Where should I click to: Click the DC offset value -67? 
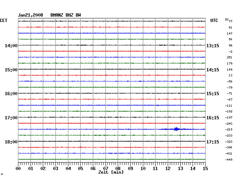click(x=230, y=99)
